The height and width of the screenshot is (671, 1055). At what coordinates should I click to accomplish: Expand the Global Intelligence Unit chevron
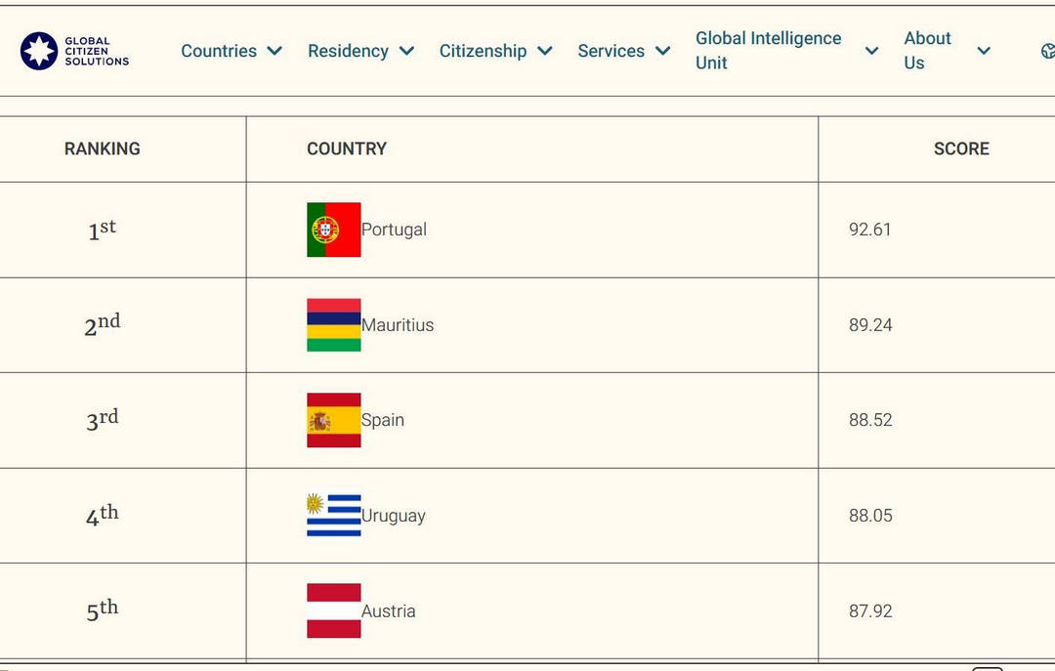tap(871, 51)
